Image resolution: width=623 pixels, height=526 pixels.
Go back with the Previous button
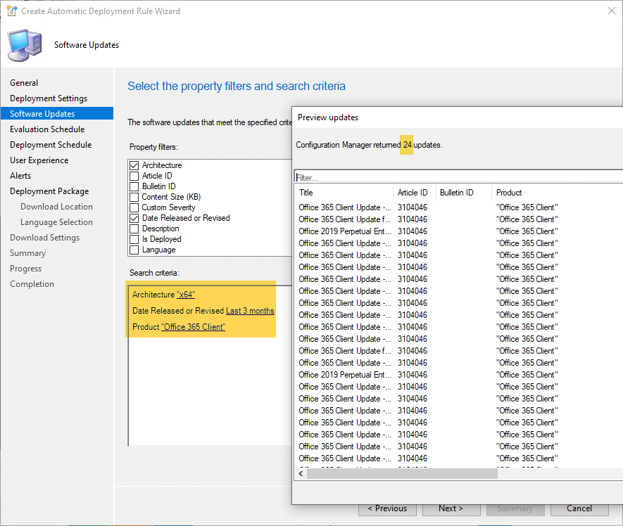click(387, 508)
